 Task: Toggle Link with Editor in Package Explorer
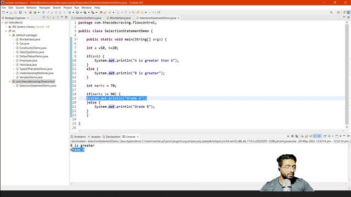click(x=48, y=18)
